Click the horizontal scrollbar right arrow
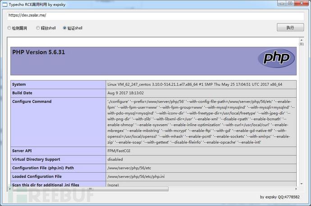The image size is (311, 206). click(x=296, y=188)
